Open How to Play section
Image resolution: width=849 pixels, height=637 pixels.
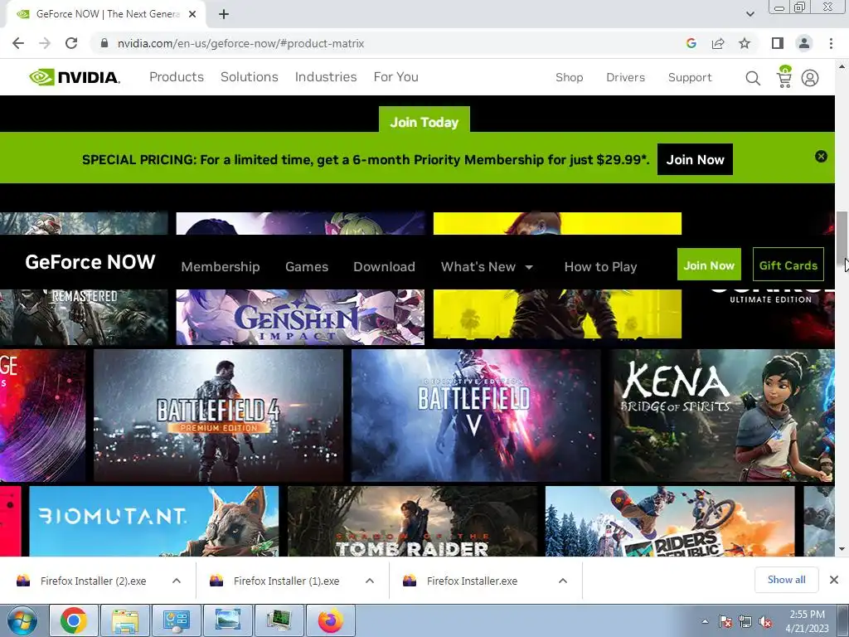click(600, 266)
